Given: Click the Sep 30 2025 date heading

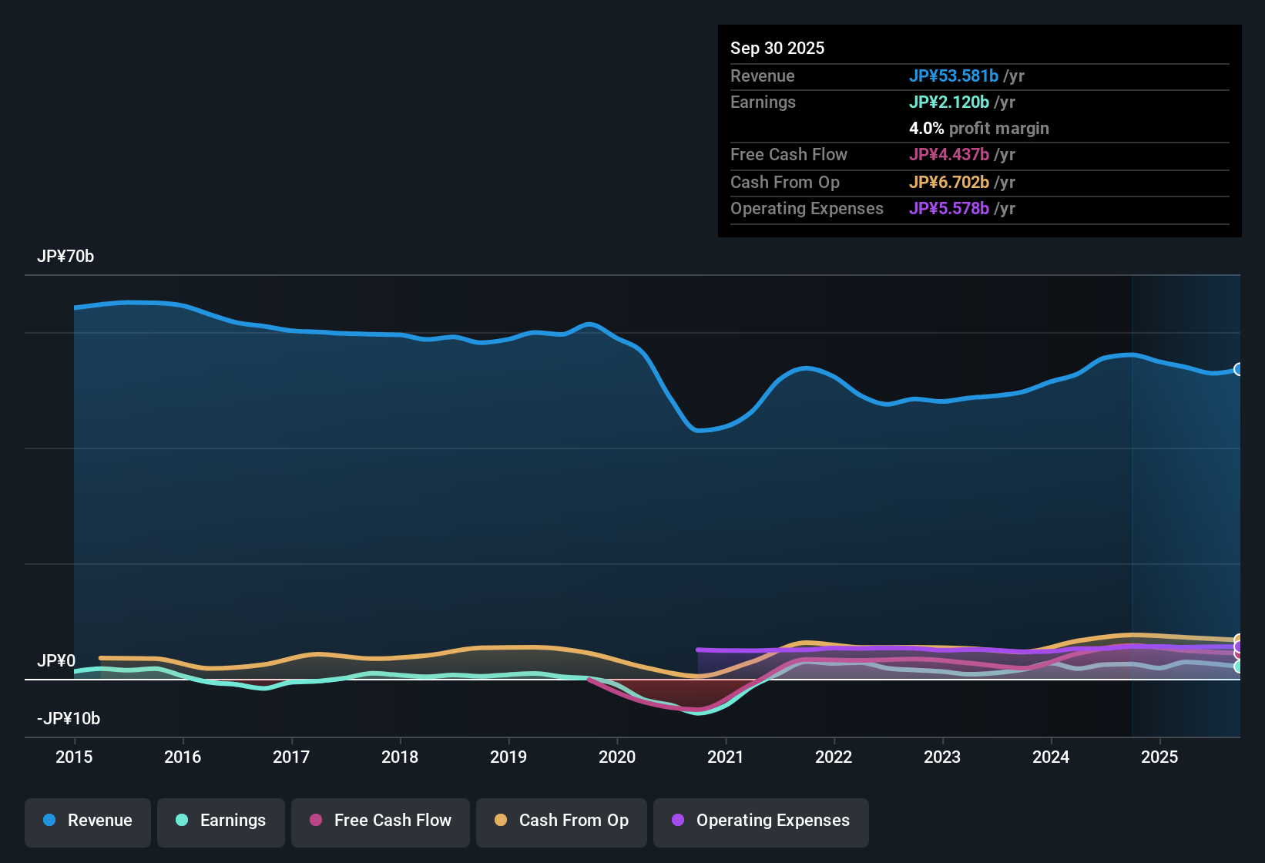Looking at the screenshot, I should coord(777,48).
